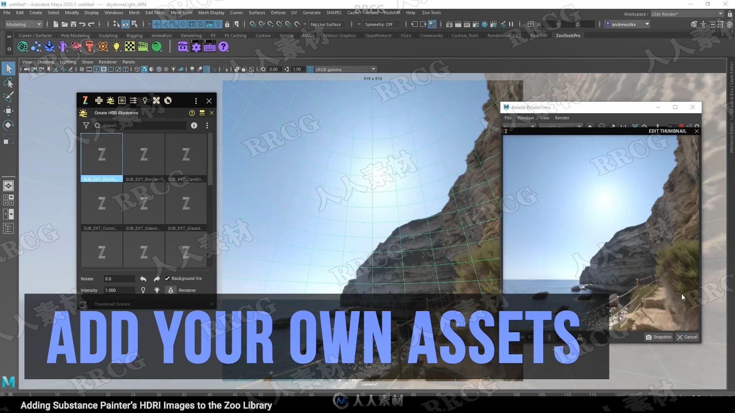The height and width of the screenshot is (413, 735).
Task: Open the Zoo Tools menu in the menu bar
Action: tap(431, 13)
